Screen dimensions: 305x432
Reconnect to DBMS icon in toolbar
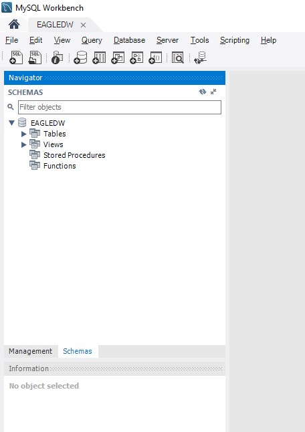click(x=200, y=58)
